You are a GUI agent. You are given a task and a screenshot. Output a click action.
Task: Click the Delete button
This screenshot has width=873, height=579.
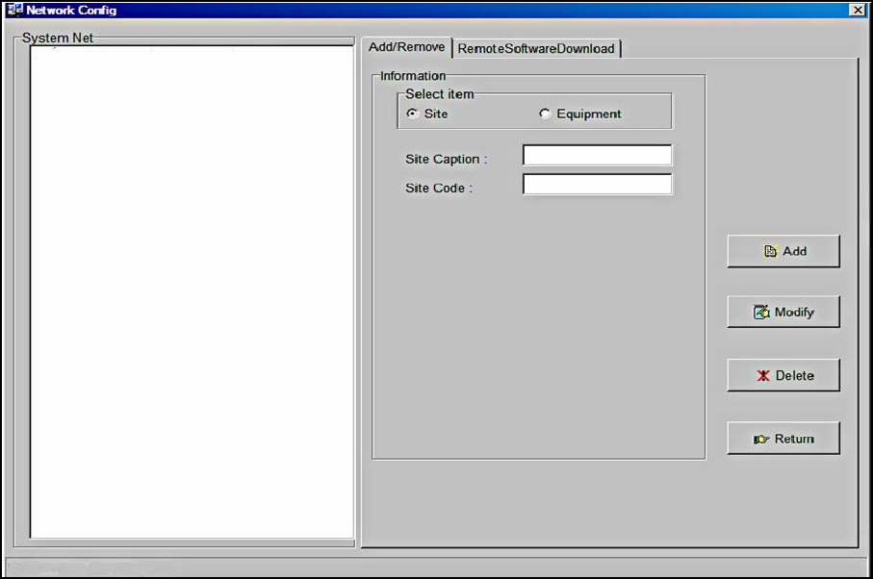pyautogui.click(x=783, y=375)
